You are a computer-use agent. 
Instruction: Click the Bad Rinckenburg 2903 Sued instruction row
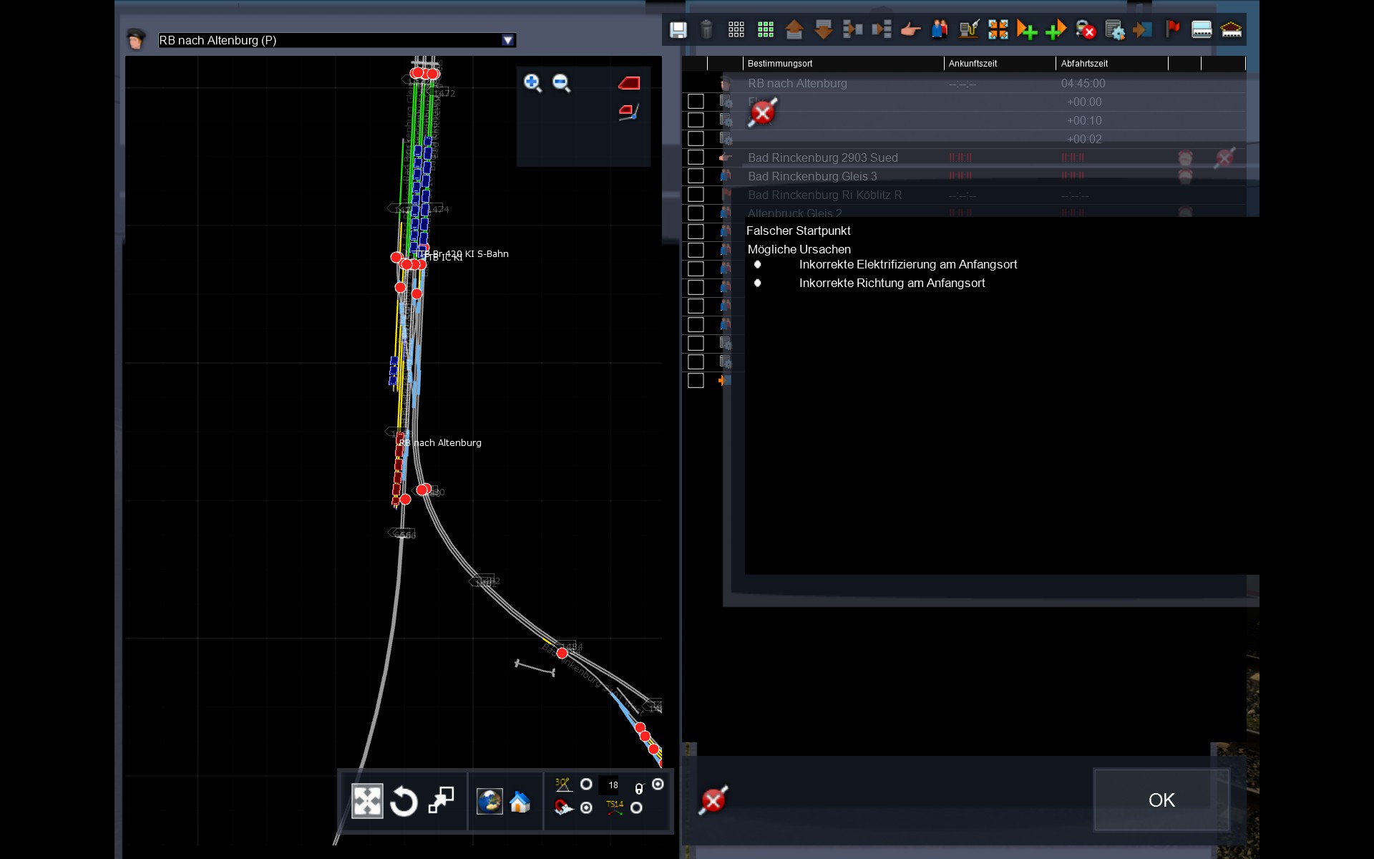coord(822,157)
